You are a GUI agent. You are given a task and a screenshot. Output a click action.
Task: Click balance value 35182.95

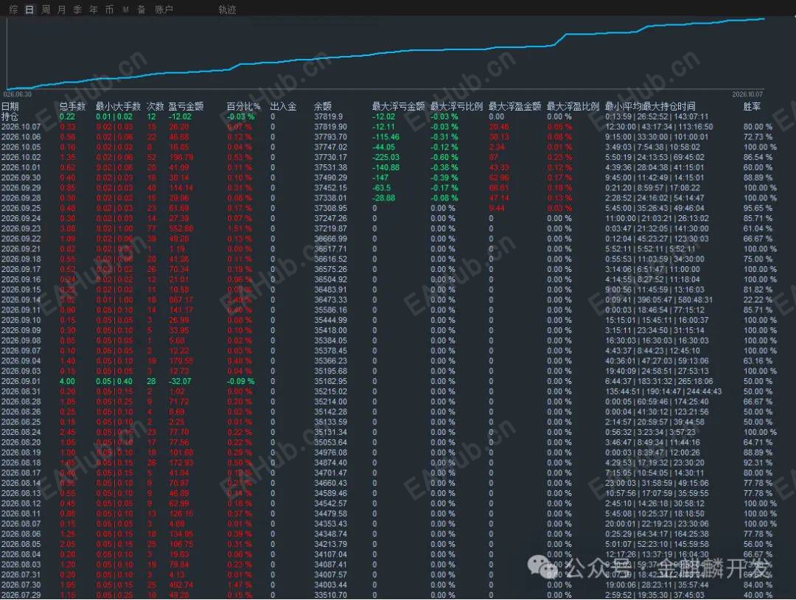point(330,381)
